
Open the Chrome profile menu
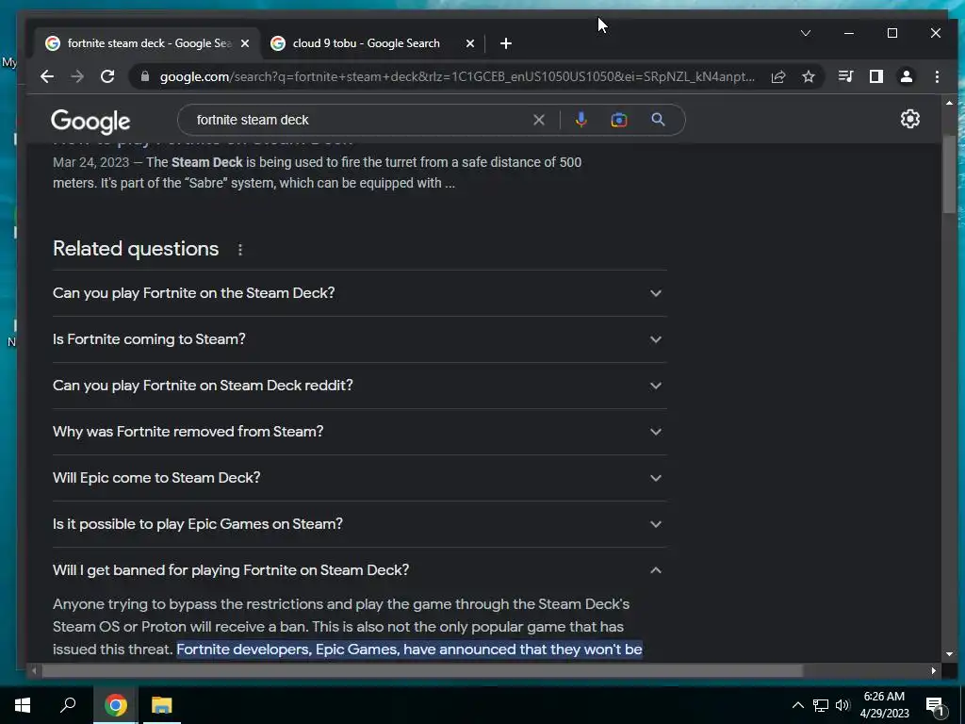pyautogui.click(x=907, y=76)
